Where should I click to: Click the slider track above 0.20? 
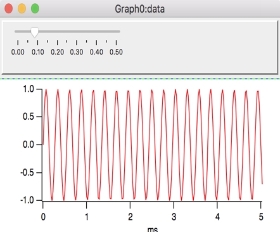pos(57,32)
